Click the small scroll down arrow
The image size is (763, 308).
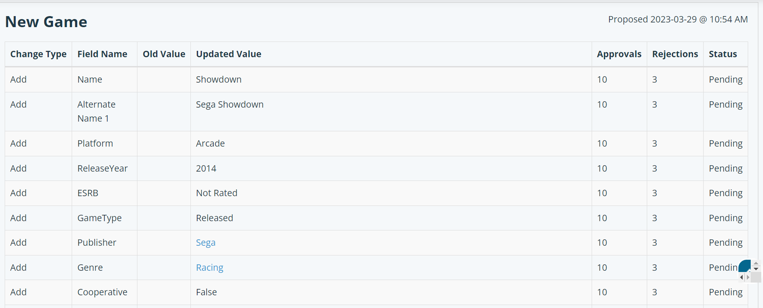tap(756, 269)
